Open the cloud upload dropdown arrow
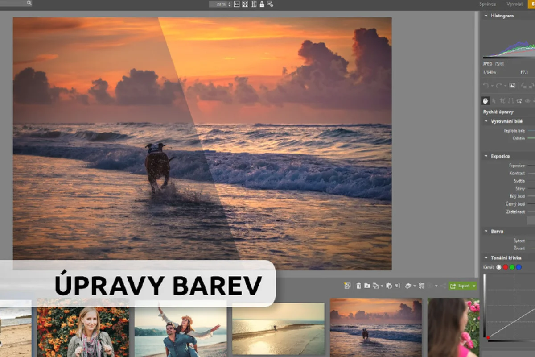Image resolution: width=535 pixels, height=357 pixels. pos(415,286)
